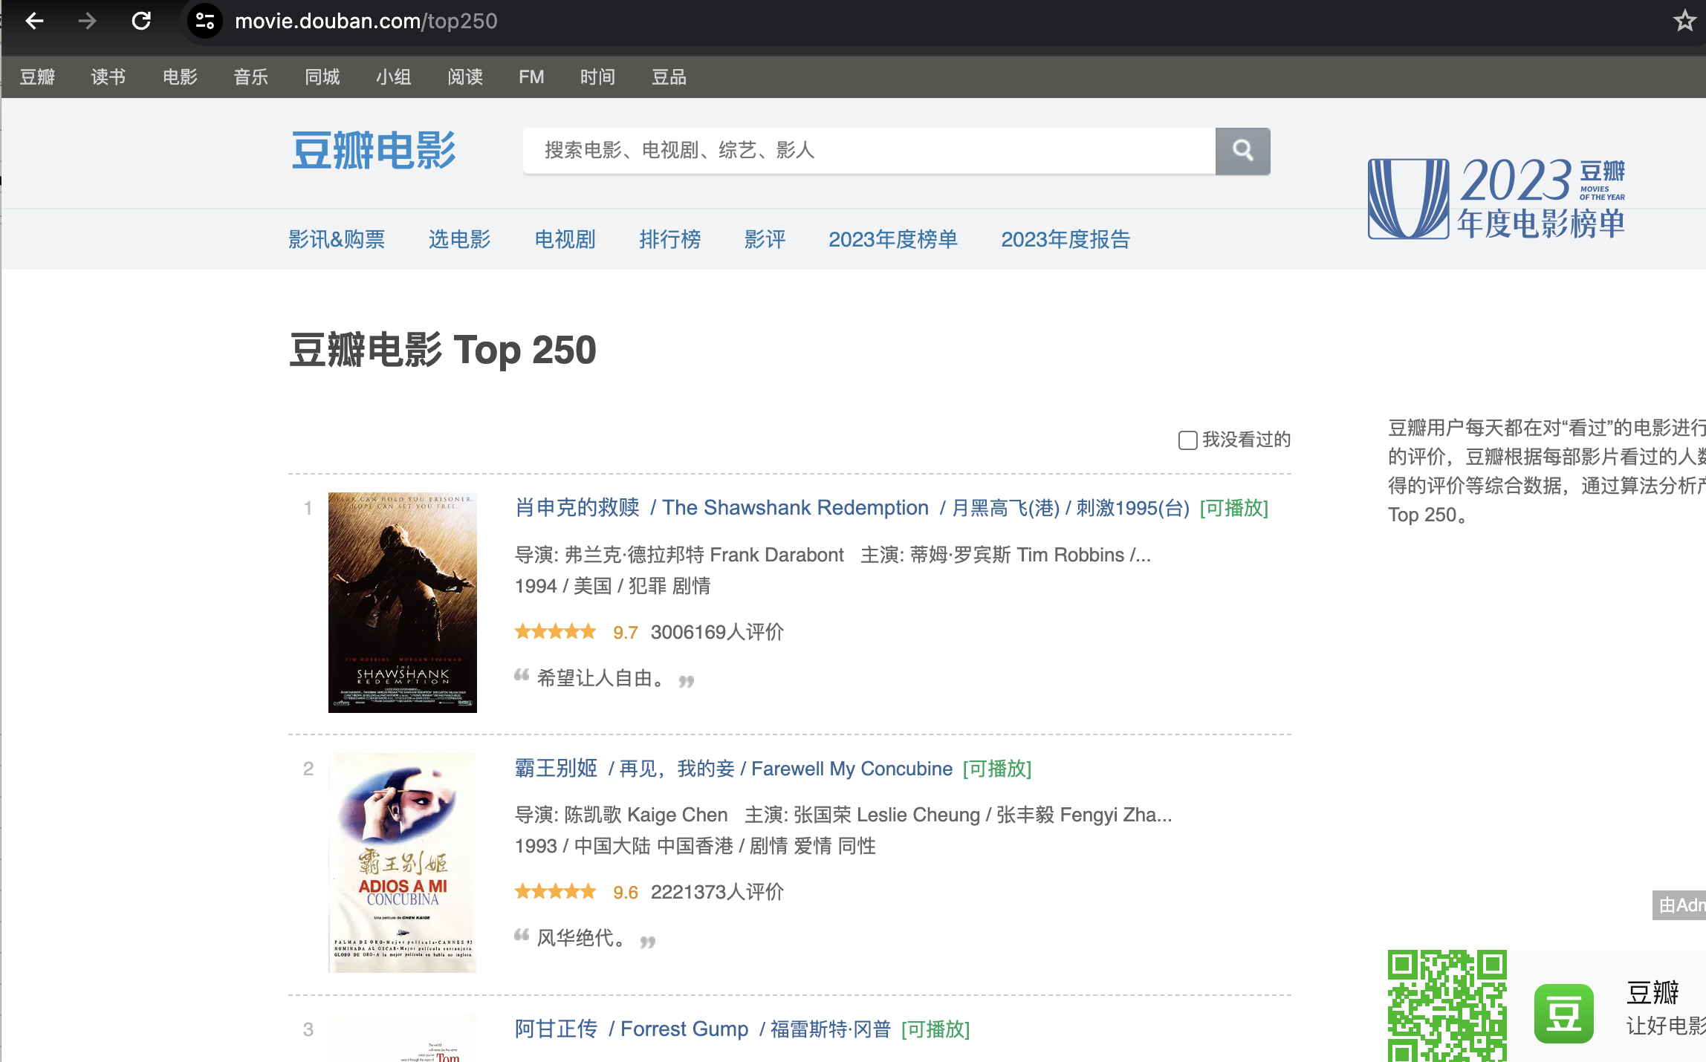Open 霸王别姬 movie title link
Image resolution: width=1706 pixels, height=1062 pixels.
point(556,769)
